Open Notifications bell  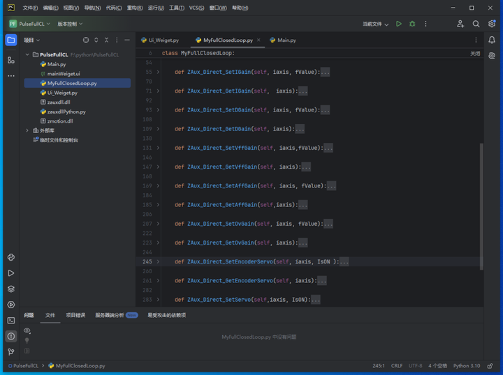492,40
